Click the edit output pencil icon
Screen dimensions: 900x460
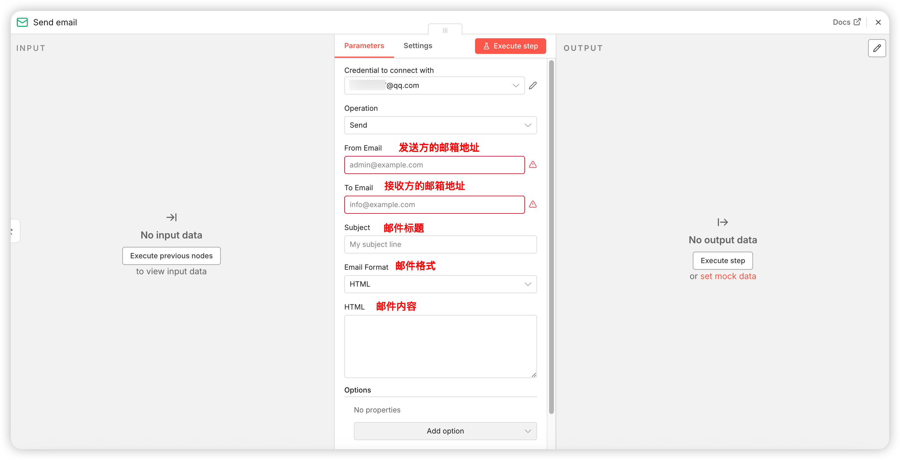(x=877, y=48)
